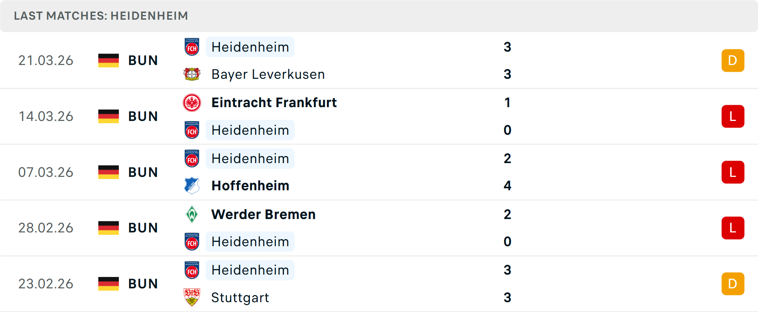Click the Eintracht Frankfurt eagle crest
758x312 pixels.
tap(192, 103)
